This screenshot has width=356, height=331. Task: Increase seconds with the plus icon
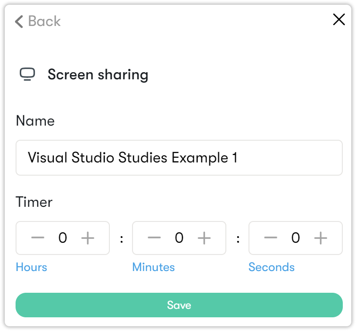(x=321, y=238)
